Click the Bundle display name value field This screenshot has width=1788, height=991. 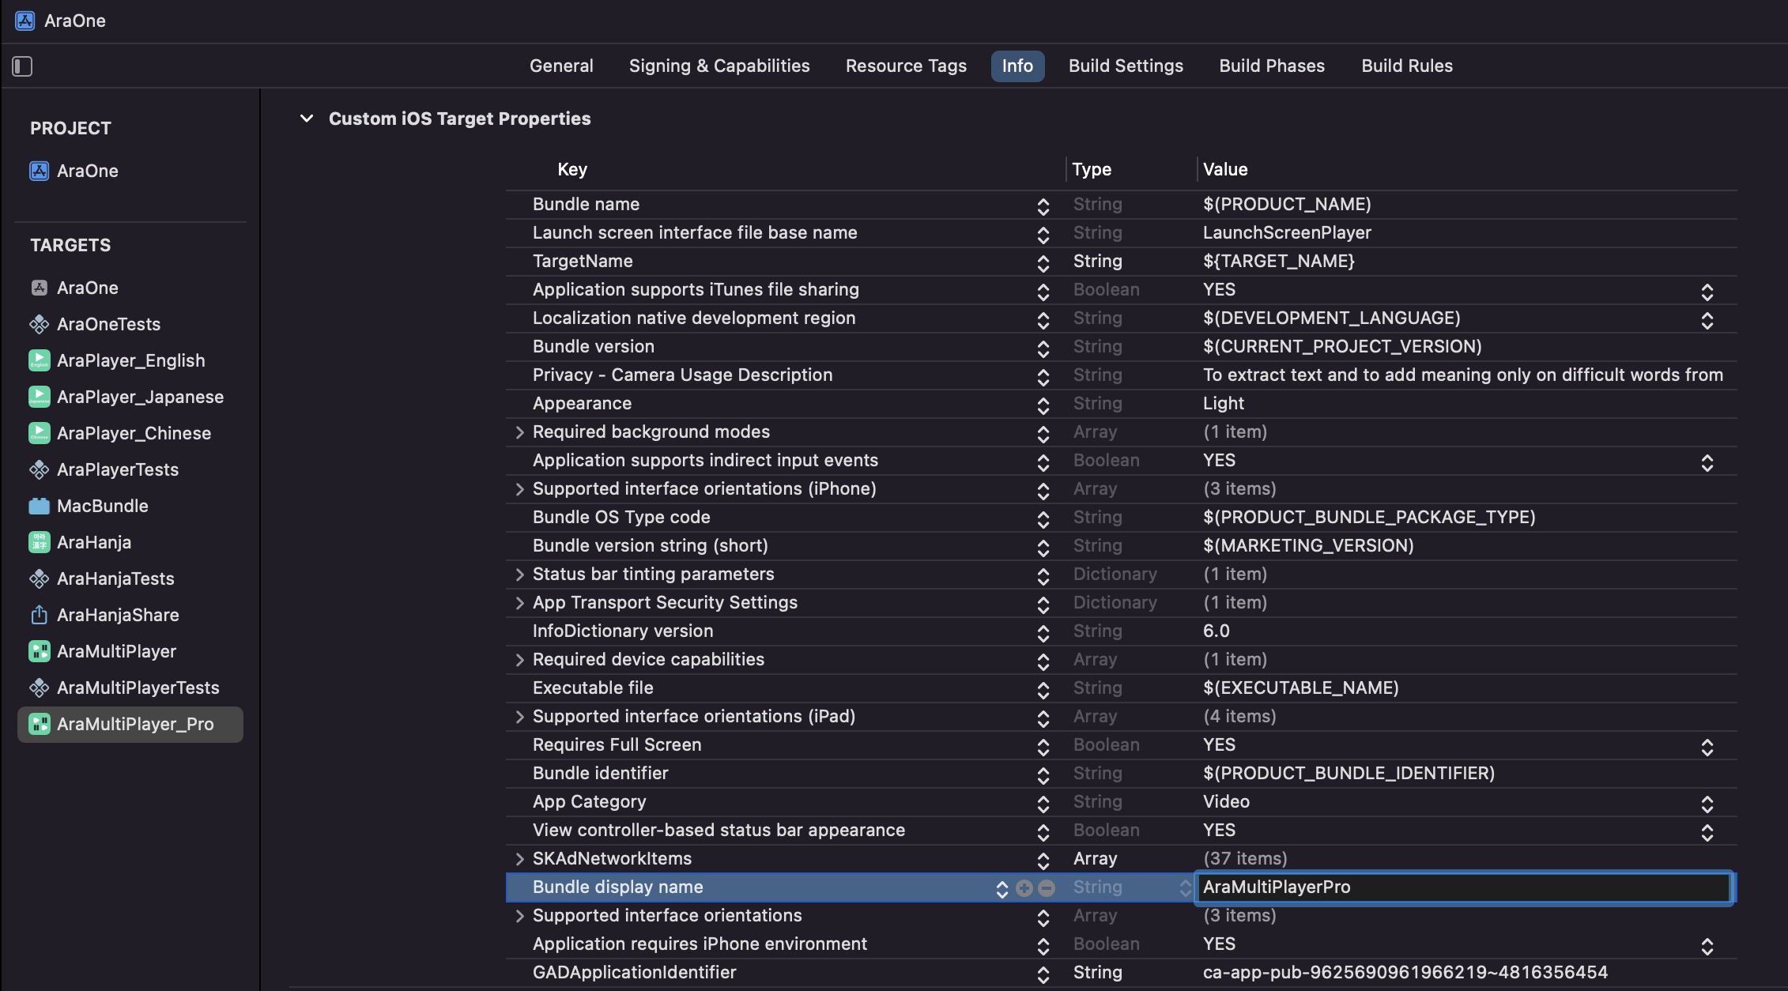click(1462, 887)
